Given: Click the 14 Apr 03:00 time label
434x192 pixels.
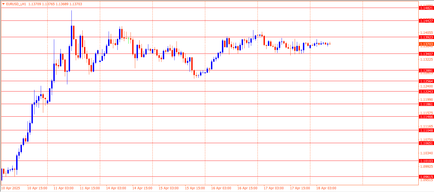Looking at the screenshot, I should [116, 188].
